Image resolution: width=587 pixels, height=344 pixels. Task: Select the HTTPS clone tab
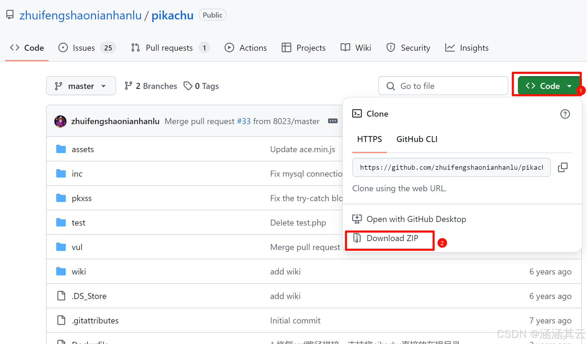pyautogui.click(x=369, y=139)
